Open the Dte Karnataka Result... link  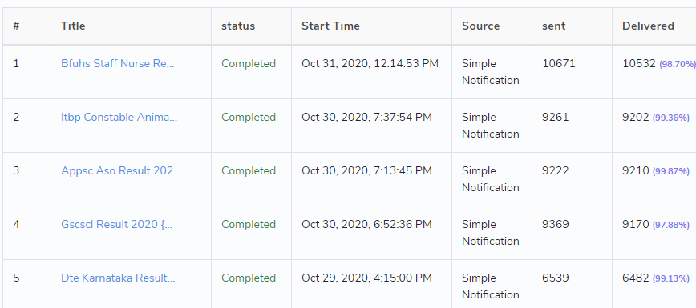click(118, 278)
